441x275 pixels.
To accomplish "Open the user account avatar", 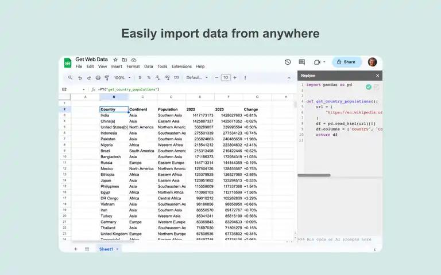I will [372, 62].
